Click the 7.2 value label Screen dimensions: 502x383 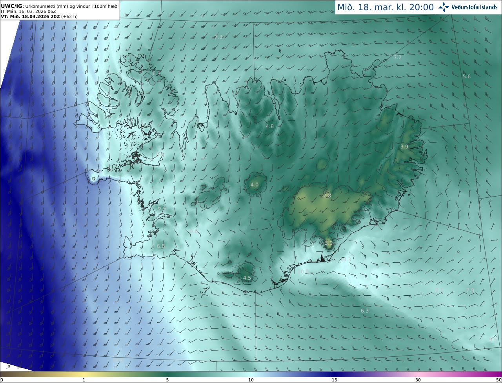point(398,57)
